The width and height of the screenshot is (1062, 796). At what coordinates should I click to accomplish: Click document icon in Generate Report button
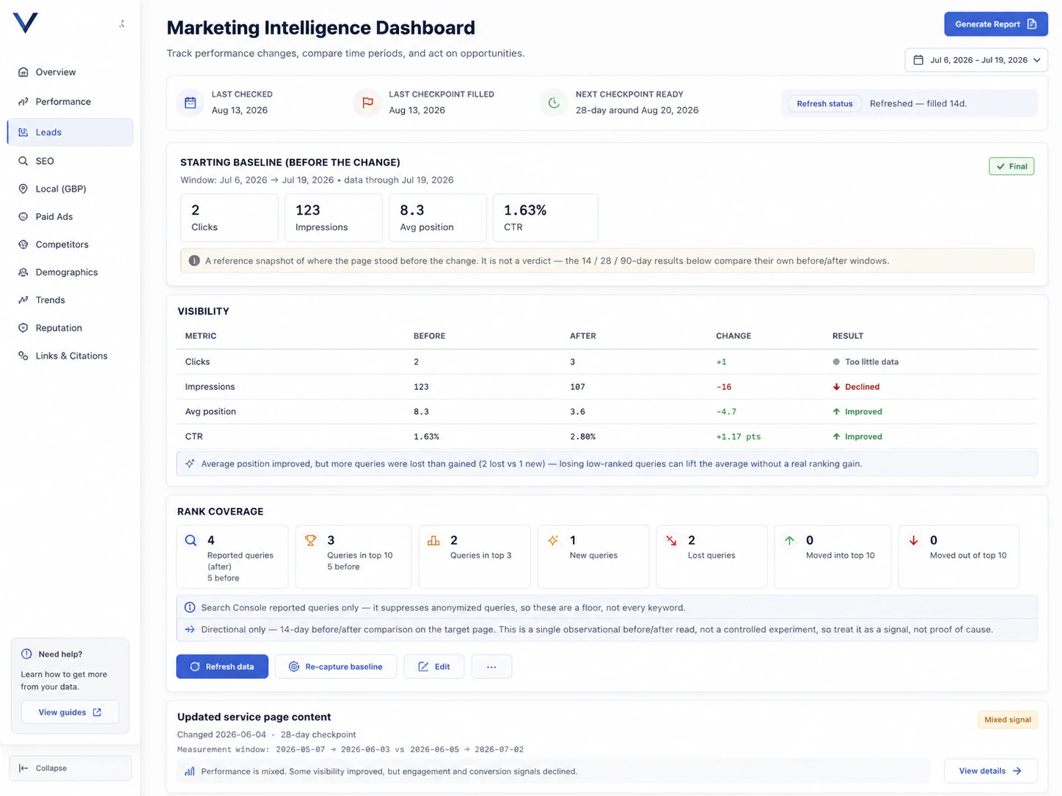click(x=1032, y=24)
